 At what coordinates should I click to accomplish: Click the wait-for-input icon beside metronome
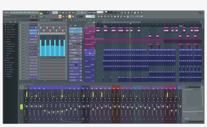pyautogui.click(x=63, y=13)
